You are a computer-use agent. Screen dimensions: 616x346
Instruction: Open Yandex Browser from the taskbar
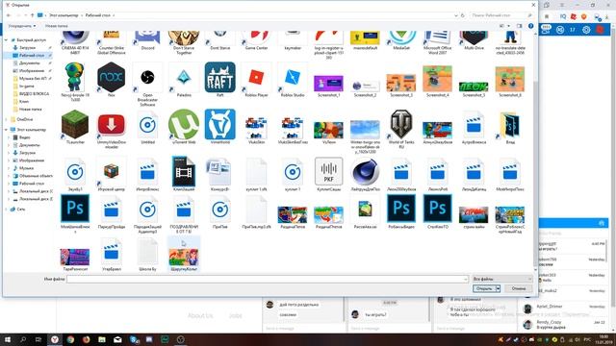click(55, 339)
